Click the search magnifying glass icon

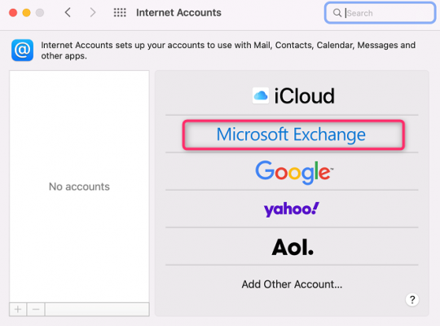coord(337,13)
